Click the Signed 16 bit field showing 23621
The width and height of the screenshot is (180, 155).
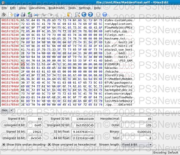35,132
